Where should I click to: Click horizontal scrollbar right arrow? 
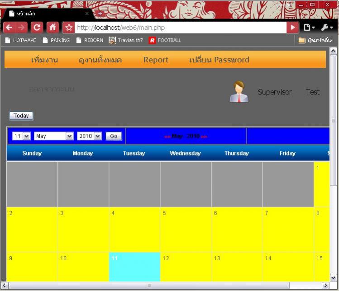[x=325, y=286]
